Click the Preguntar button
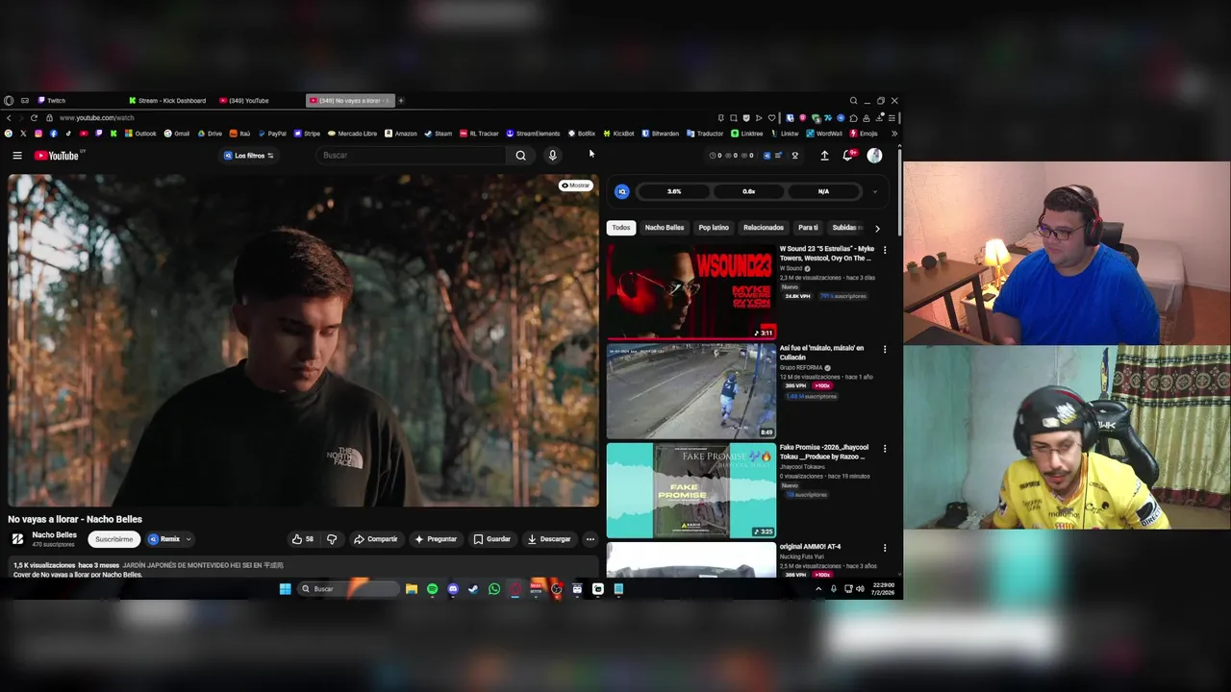Screen dimensions: 1231x692 [436, 539]
